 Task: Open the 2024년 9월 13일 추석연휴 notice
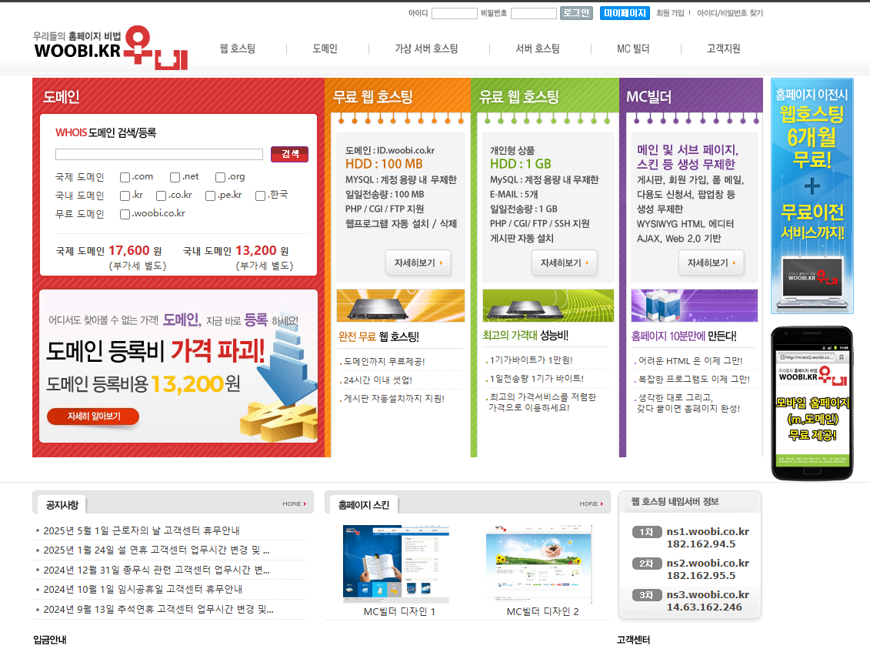point(158,610)
